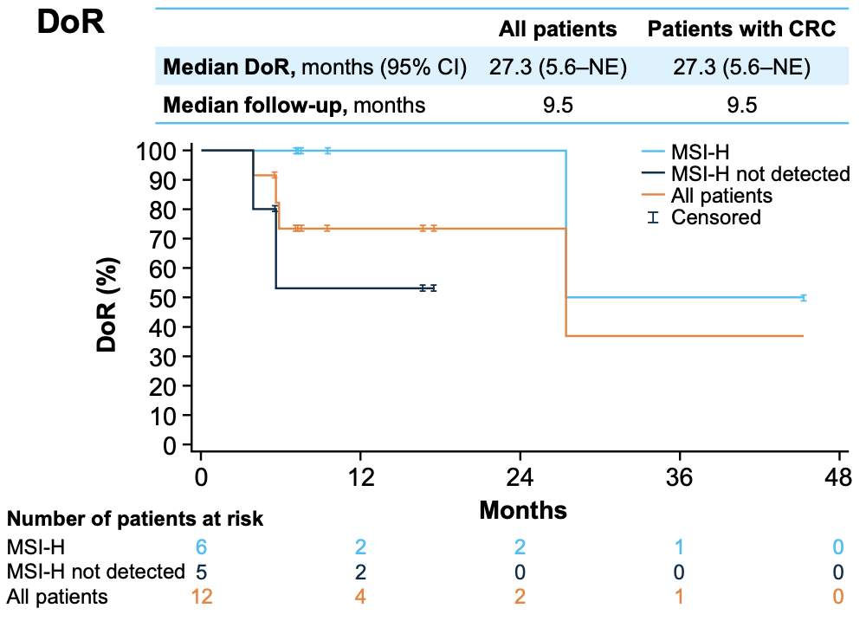
Task: Click the orange at-risk count 12
Action: pos(201,596)
